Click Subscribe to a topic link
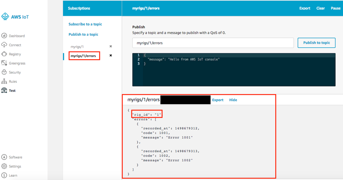This screenshot has width=343, height=180. click(x=85, y=24)
